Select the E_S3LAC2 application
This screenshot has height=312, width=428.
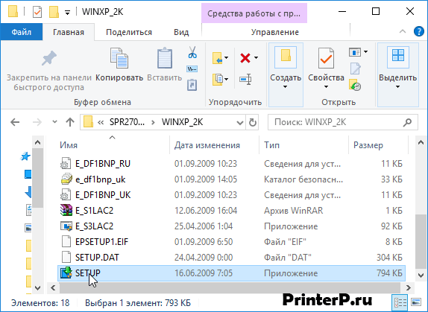coord(231,226)
